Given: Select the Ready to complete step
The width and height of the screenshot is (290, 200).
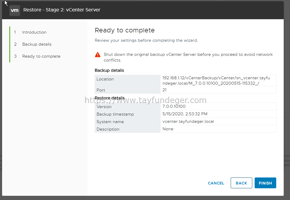Looking at the screenshot, I should (41, 56).
